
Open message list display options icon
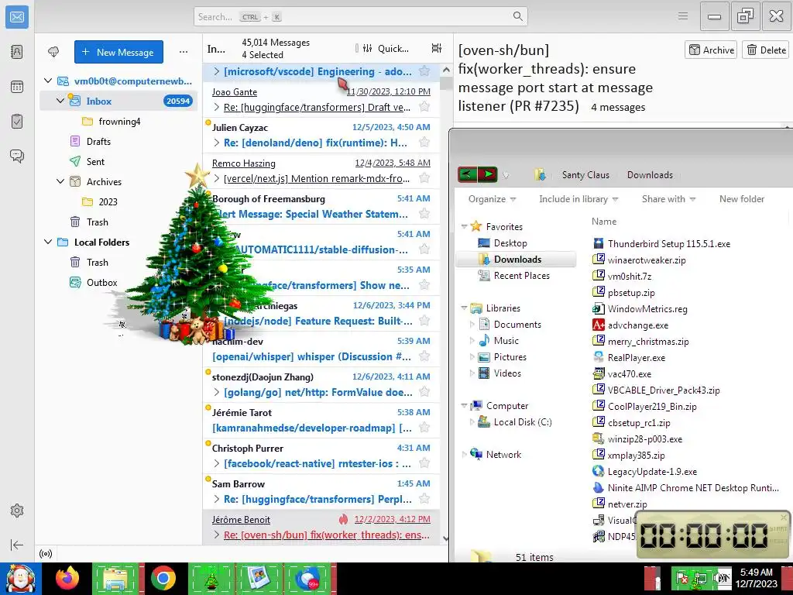(x=437, y=48)
